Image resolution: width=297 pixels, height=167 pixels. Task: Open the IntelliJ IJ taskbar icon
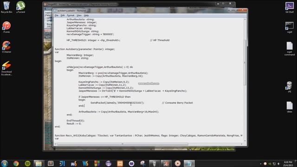pos(62,163)
